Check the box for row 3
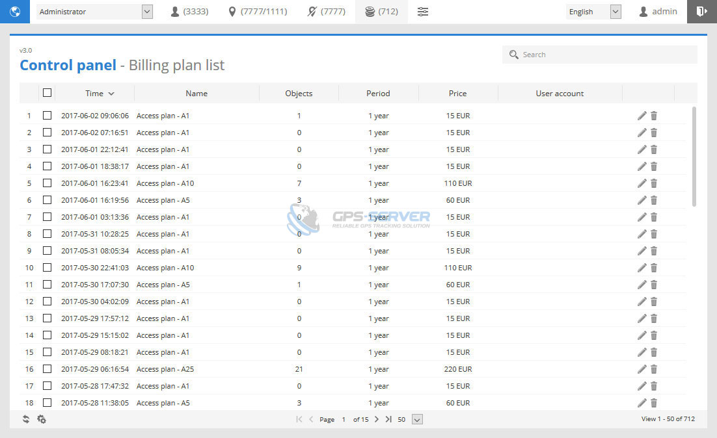The image size is (717, 438). pos(47,149)
